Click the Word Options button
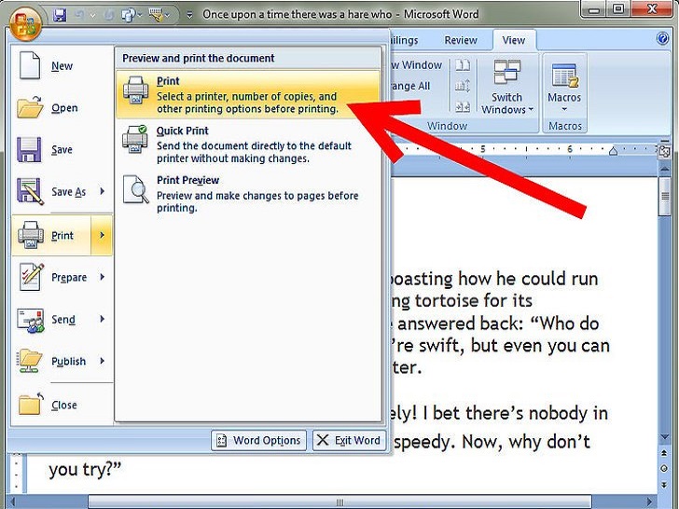The width and height of the screenshot is (679, 509). (259, 440)
